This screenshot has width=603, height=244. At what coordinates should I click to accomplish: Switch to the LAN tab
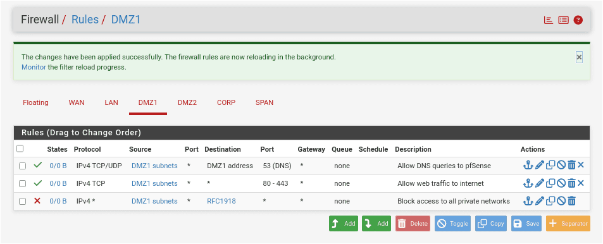point(111,102)
